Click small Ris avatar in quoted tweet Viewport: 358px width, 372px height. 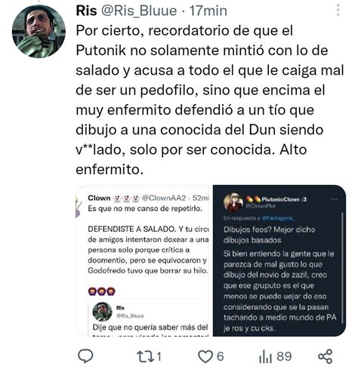click(x=102, y=312)
